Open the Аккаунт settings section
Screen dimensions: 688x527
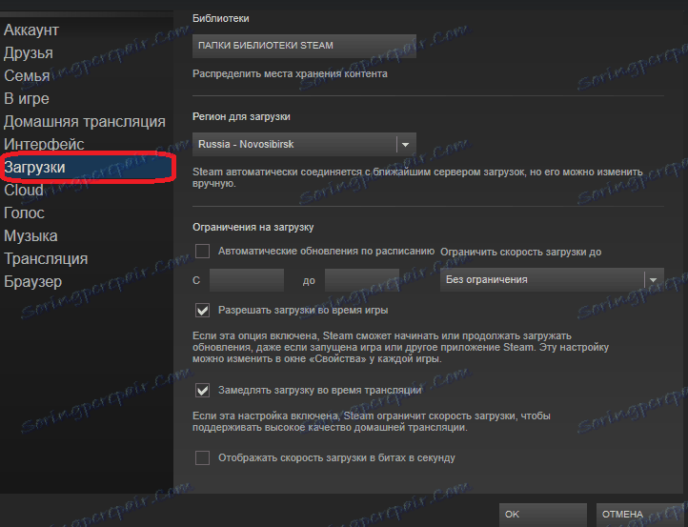tap(31, 30)
